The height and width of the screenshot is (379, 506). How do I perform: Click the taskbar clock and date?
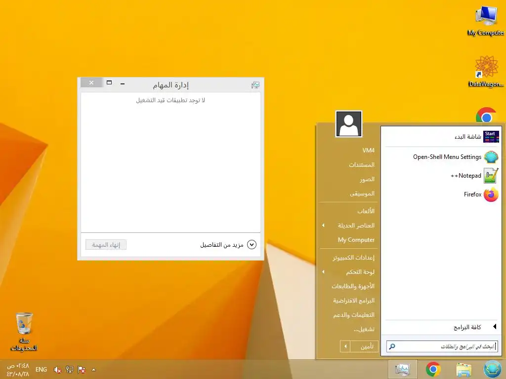coord(18,370)
